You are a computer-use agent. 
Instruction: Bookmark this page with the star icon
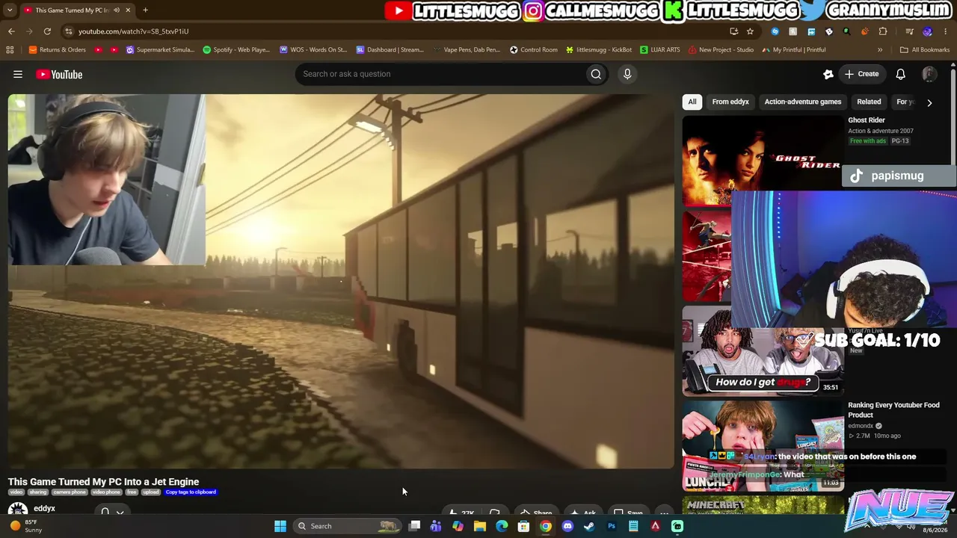750,31
